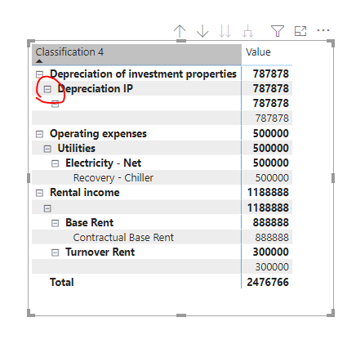Click the Contractual Base Rent value 888888
Screen dimensions: 347x353
pyautogui.click(x=272, y=238)
